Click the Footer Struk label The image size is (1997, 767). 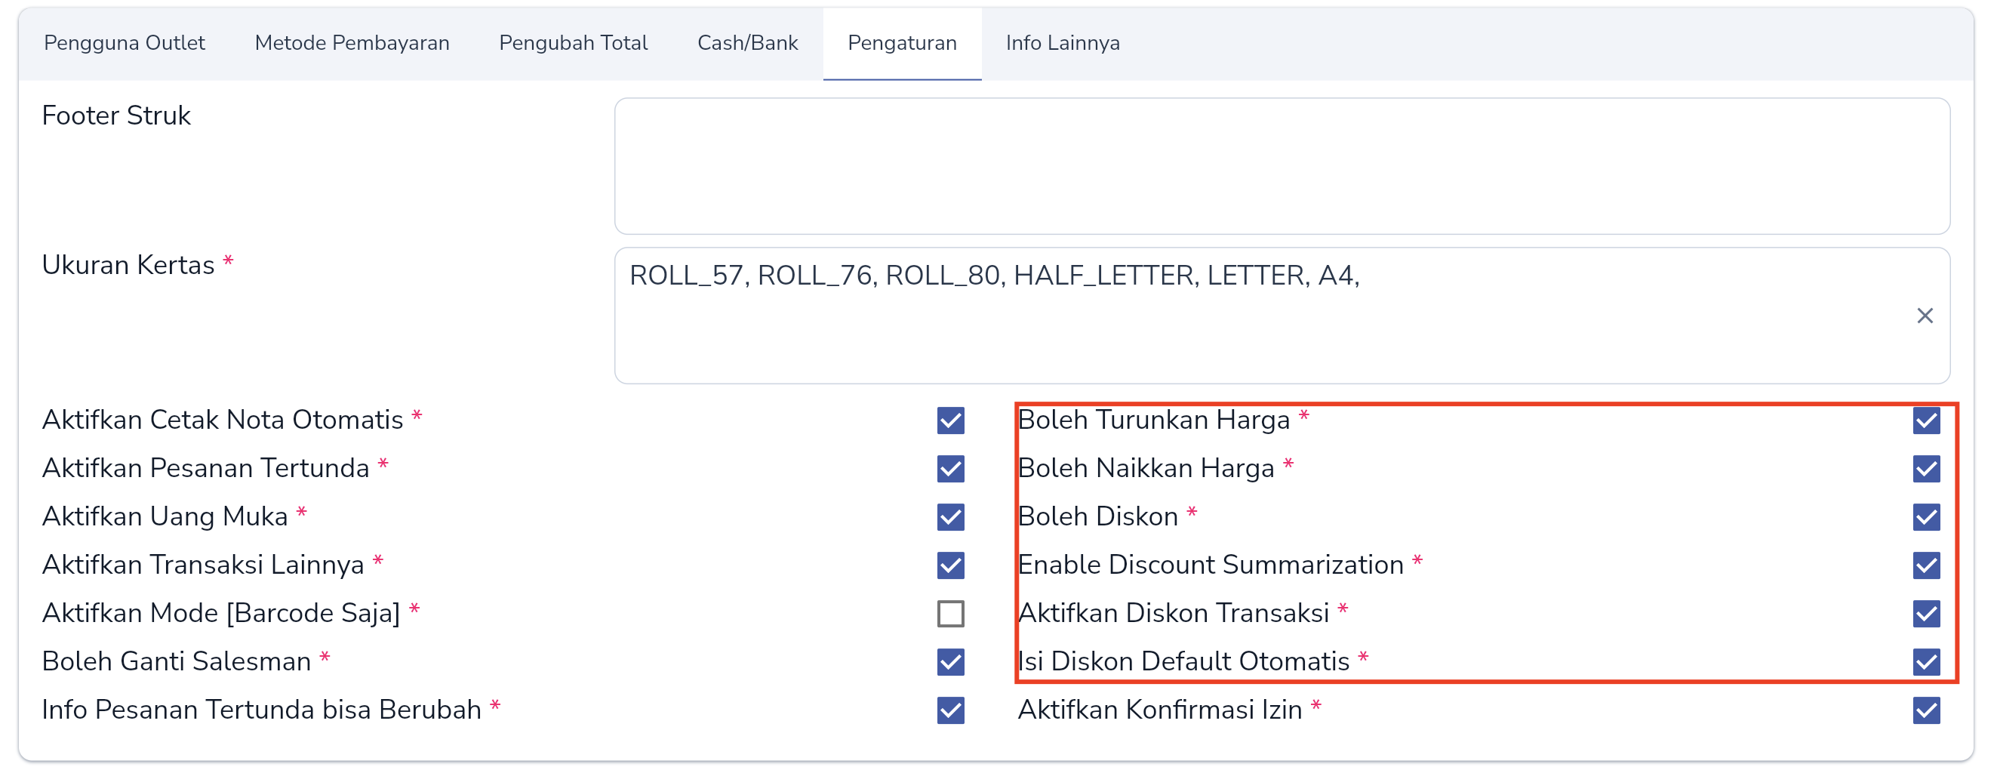point(116,116)
